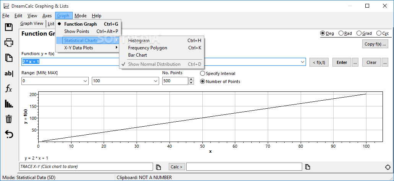Click the 'y = 2 * x + 1' label
The height and width of the screenshot is (181, 394).
[36, 158]
